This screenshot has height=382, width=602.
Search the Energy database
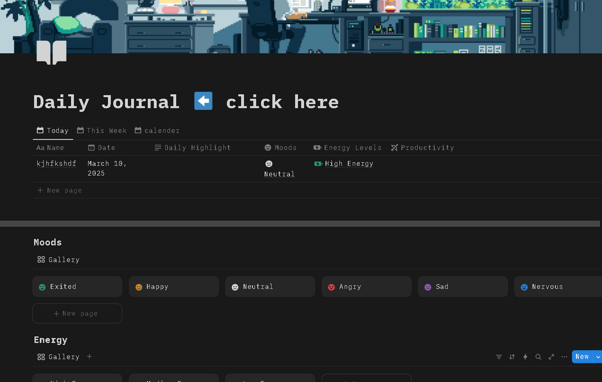coord(538,357)
